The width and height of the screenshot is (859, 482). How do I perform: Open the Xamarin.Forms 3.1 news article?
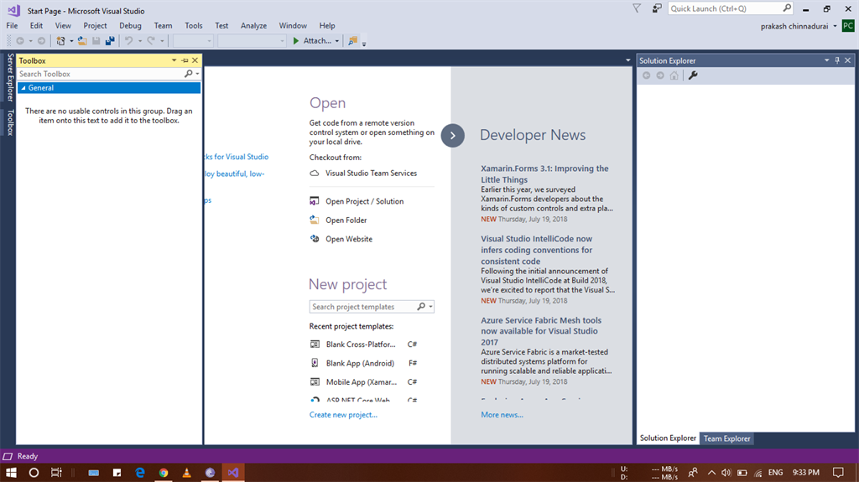pyautogui.click(x=544, y=174)
